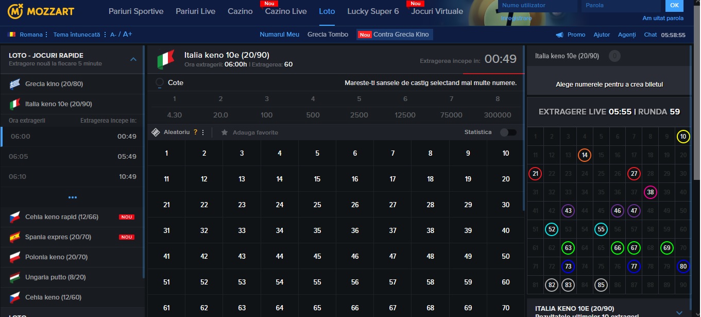This screenshot has height=317, width=701.
Task: Click the Parola input field
Action: pos(621,6)
